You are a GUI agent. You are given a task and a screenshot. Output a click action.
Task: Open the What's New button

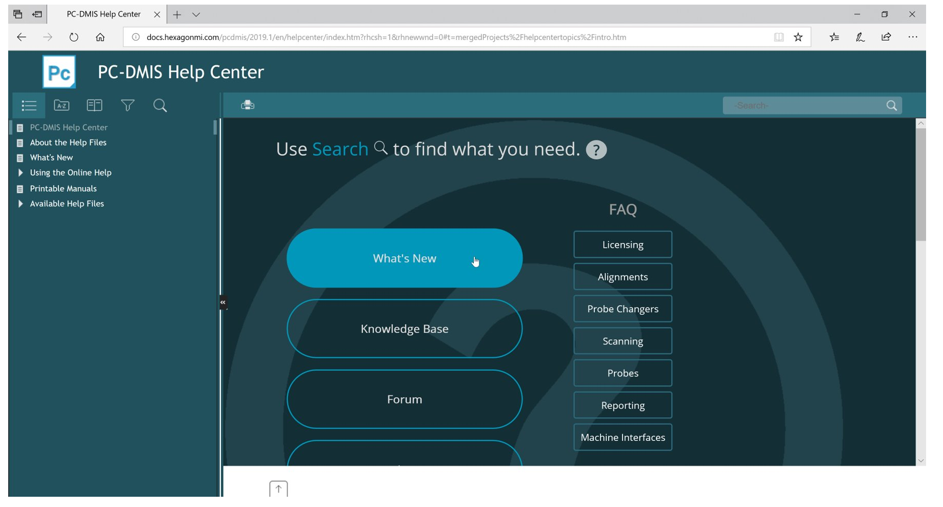click(x=405, y=258)
